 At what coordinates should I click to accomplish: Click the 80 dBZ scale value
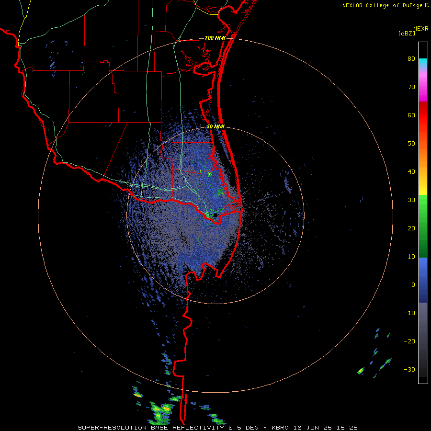pyautogui.click(x=411, y=59)
